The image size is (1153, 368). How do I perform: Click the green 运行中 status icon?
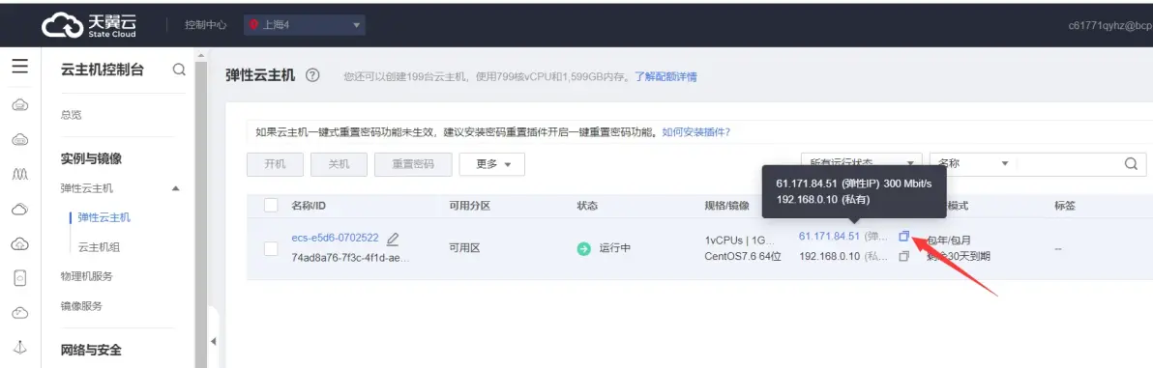click(584, 249)
